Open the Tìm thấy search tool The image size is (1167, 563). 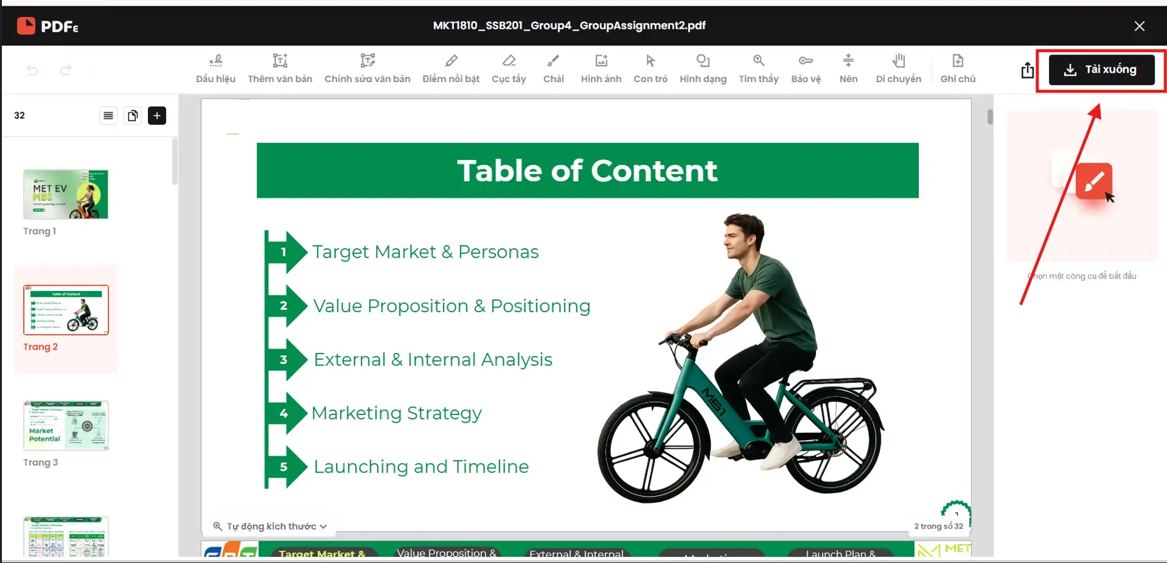click(x=758, y=69)
